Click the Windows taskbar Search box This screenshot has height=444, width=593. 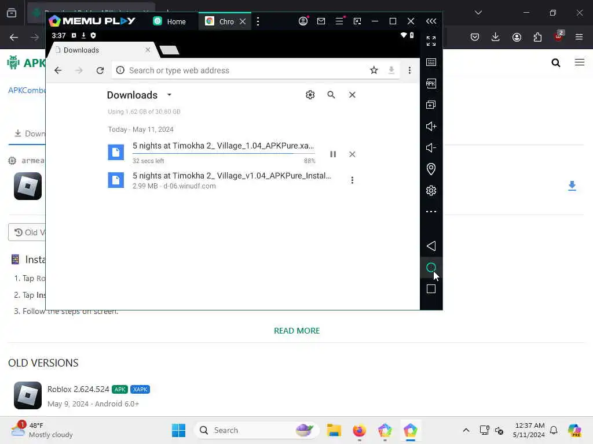(x=257, y=430)
